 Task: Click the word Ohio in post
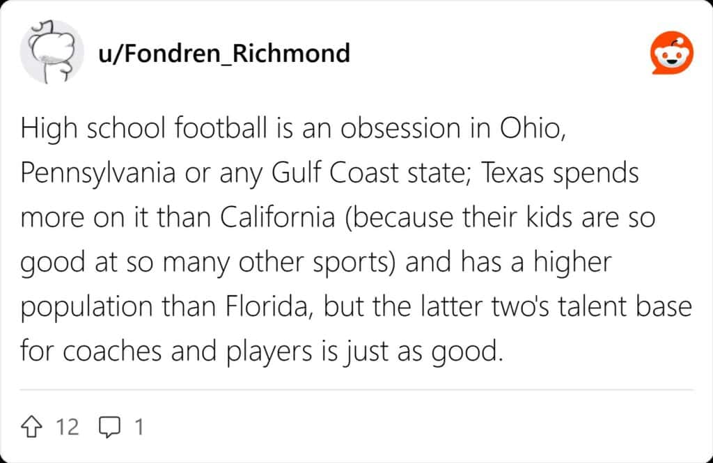[527, 129]
